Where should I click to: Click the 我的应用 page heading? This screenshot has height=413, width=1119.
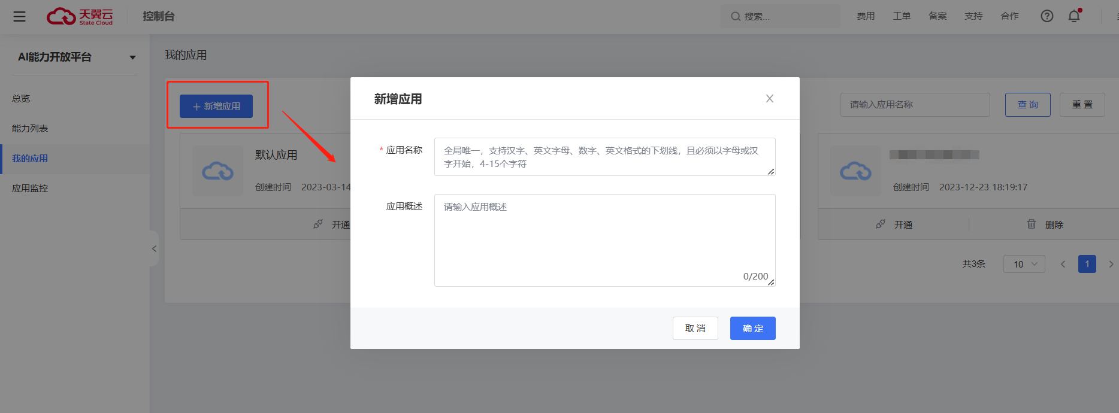pyautogui.click(x=186, y=55)
